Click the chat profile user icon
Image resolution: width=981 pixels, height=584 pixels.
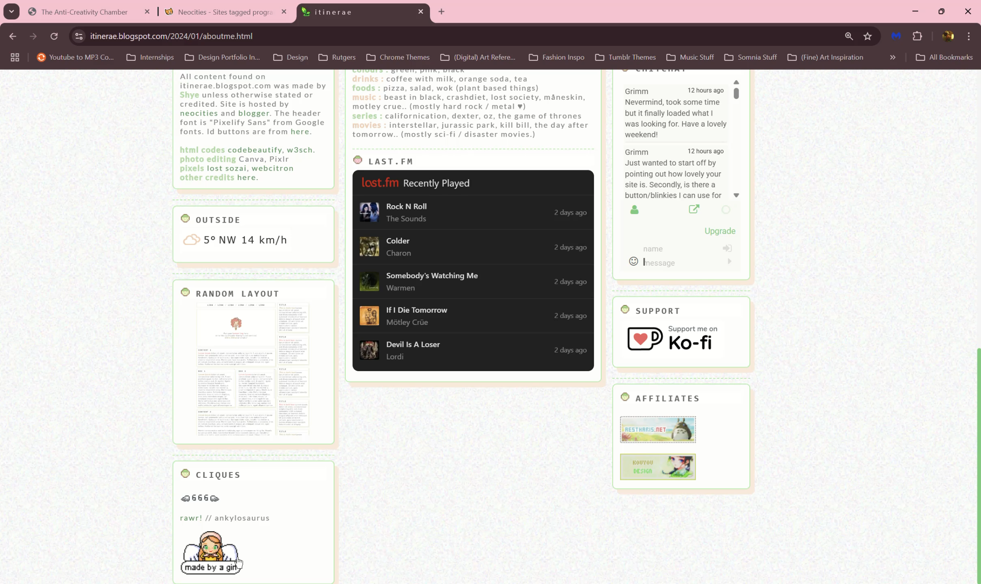pyautogui.click(x=634, y=210)
